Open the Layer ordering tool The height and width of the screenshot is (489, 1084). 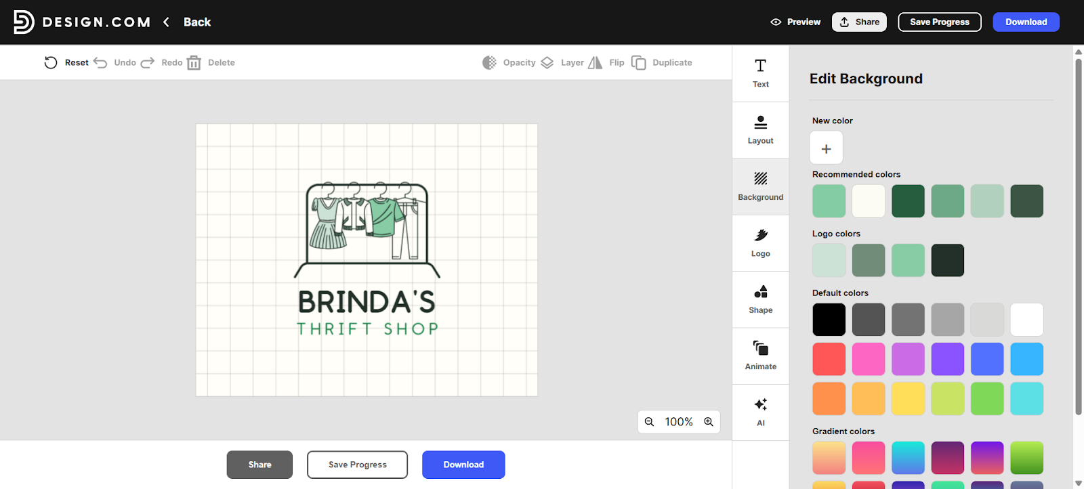(547, 63)
